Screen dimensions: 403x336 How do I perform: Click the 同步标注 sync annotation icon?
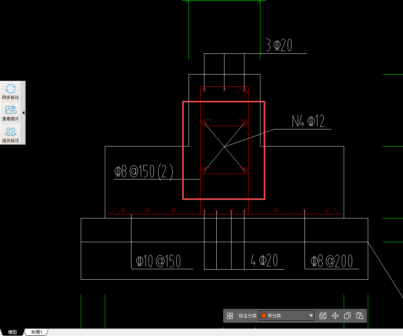point(10,92)
